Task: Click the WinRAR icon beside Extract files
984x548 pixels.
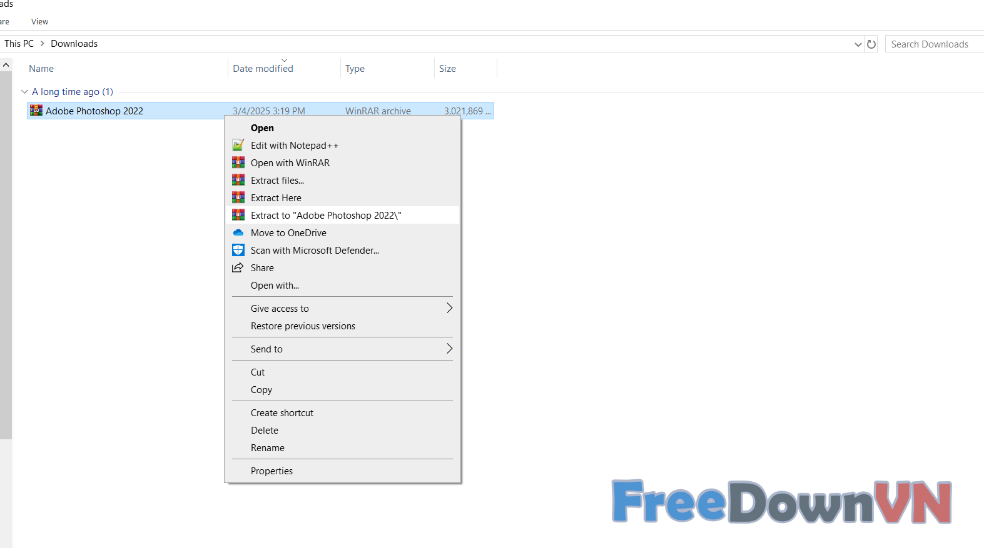Action: (238, 181)
